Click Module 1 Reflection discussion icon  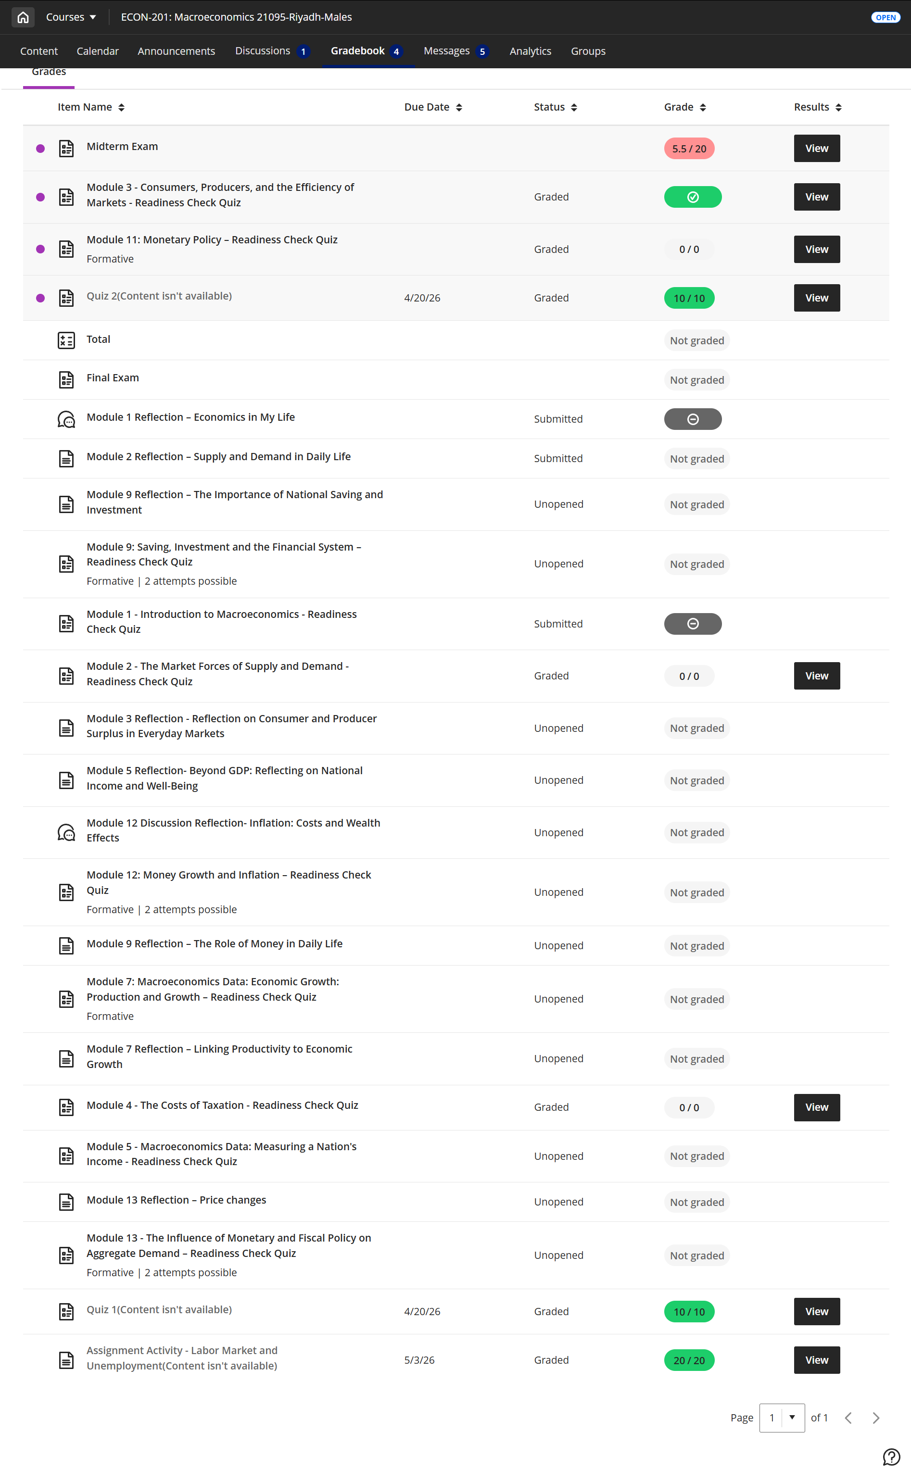click(66, 419)
